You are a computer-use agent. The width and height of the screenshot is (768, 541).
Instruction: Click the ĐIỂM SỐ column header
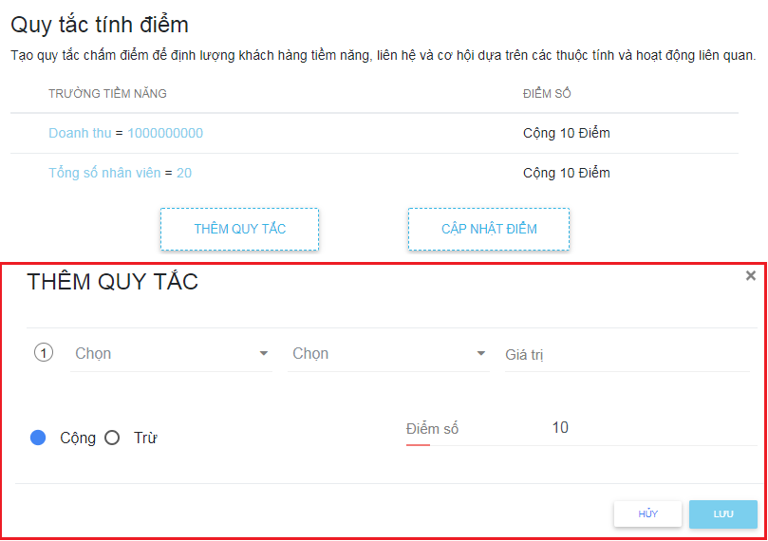pos(547,94)
